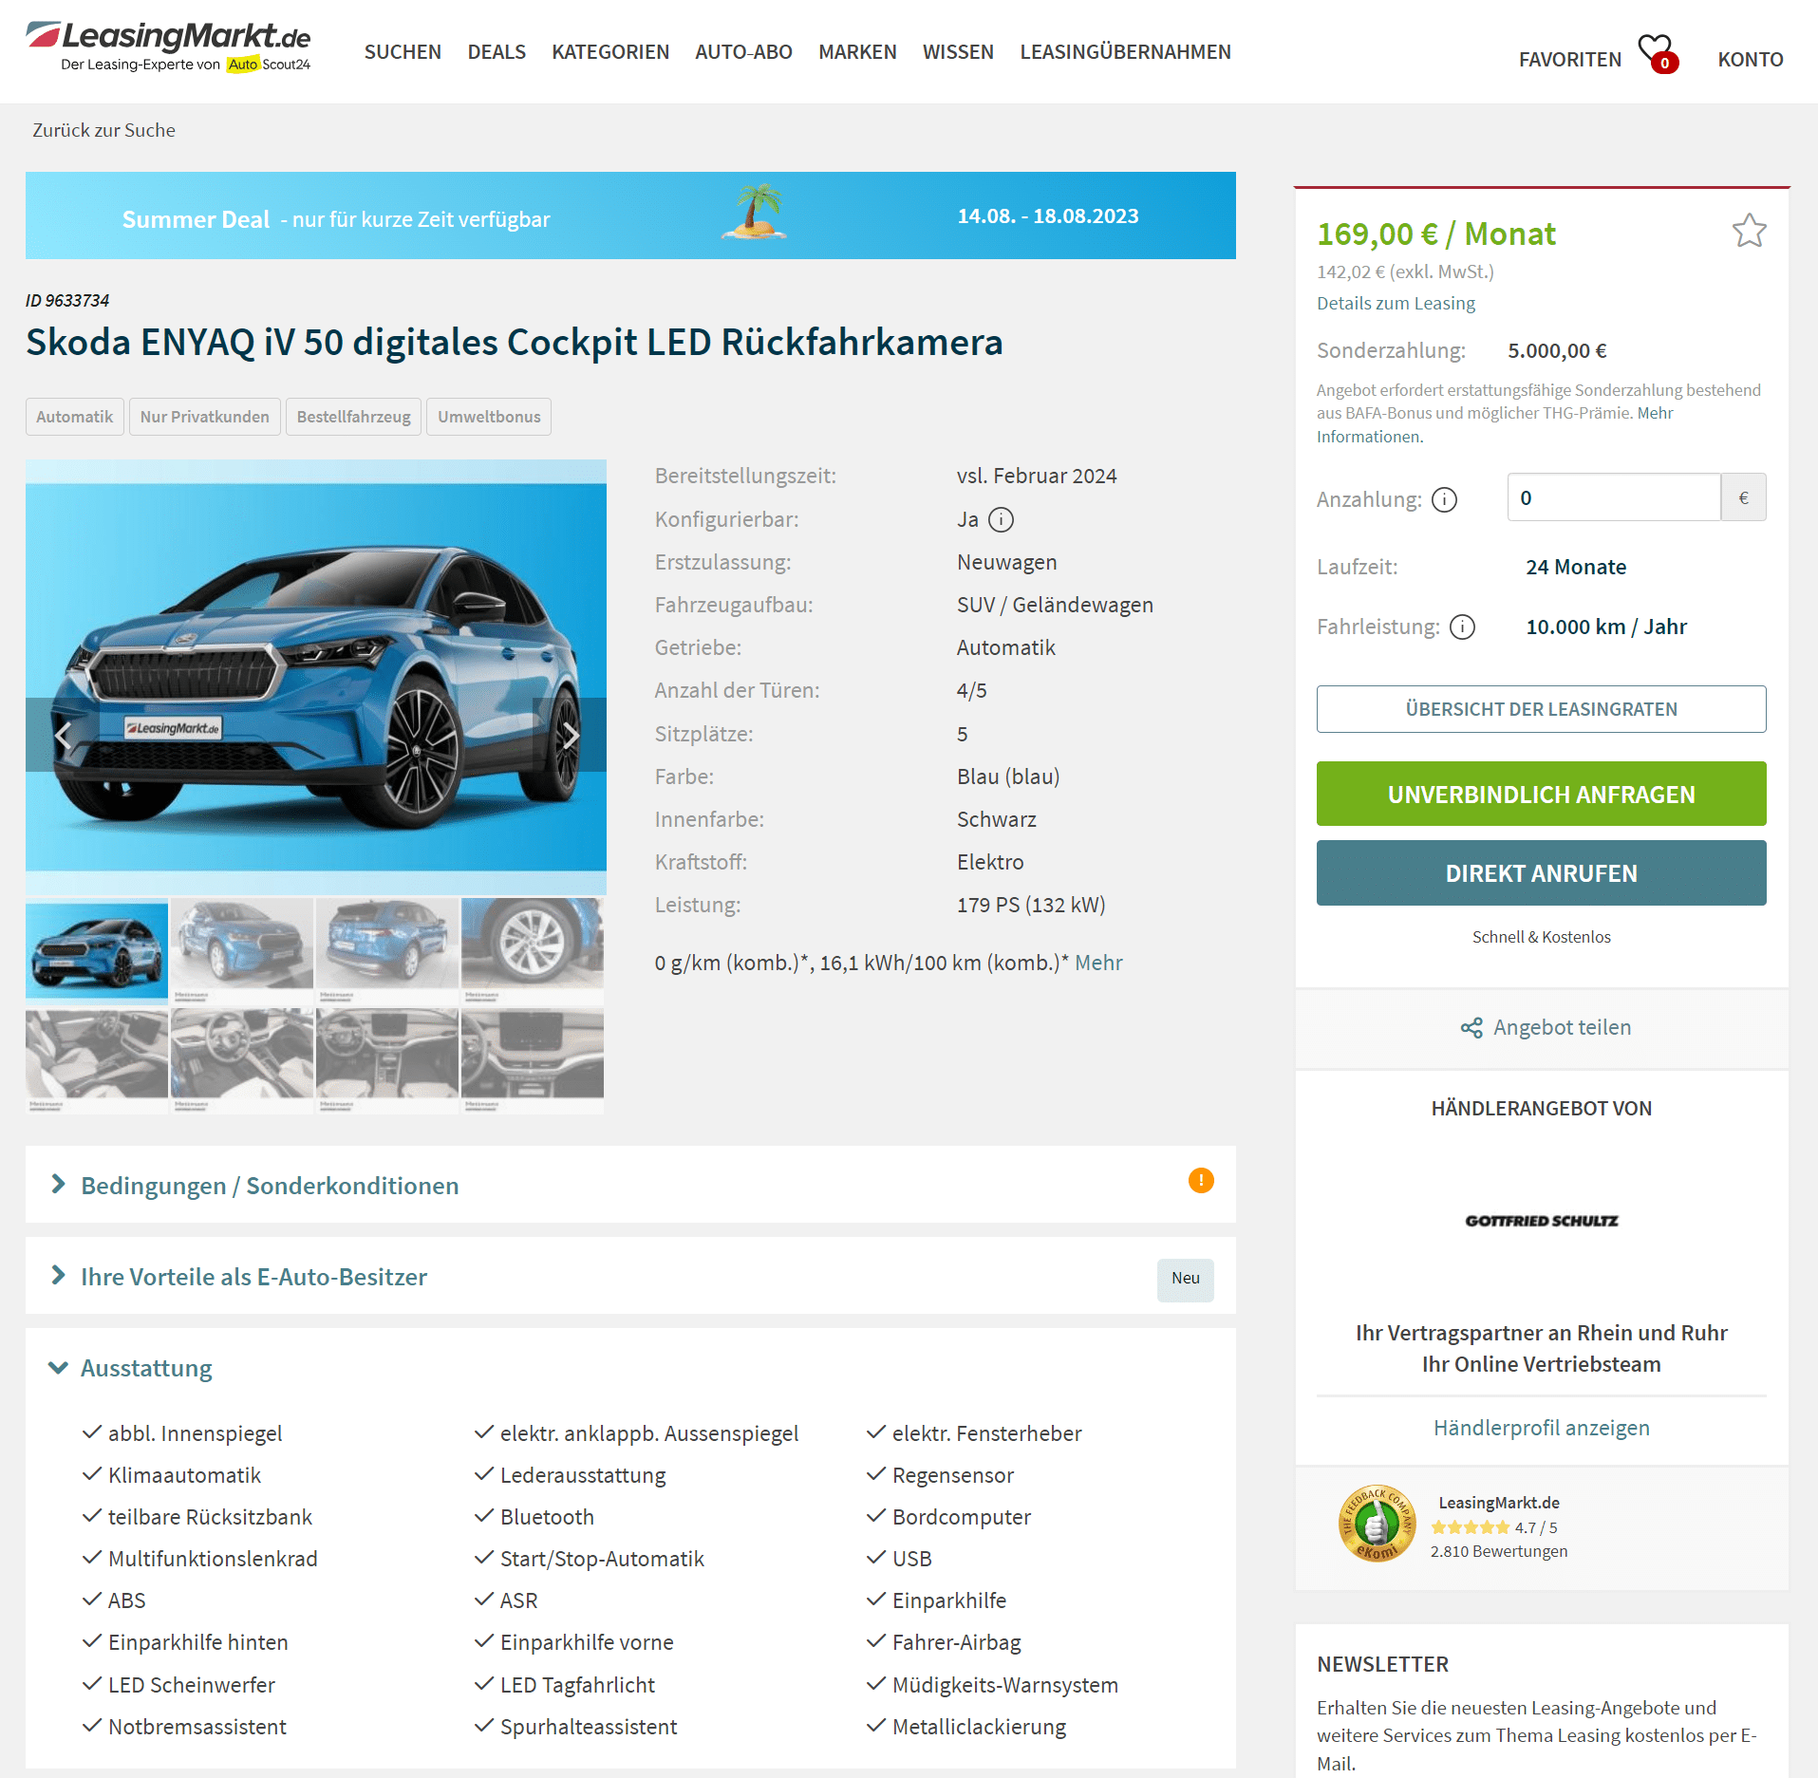
Task: Click the NEWSLETTER heading
Action: [1382, 1664]
